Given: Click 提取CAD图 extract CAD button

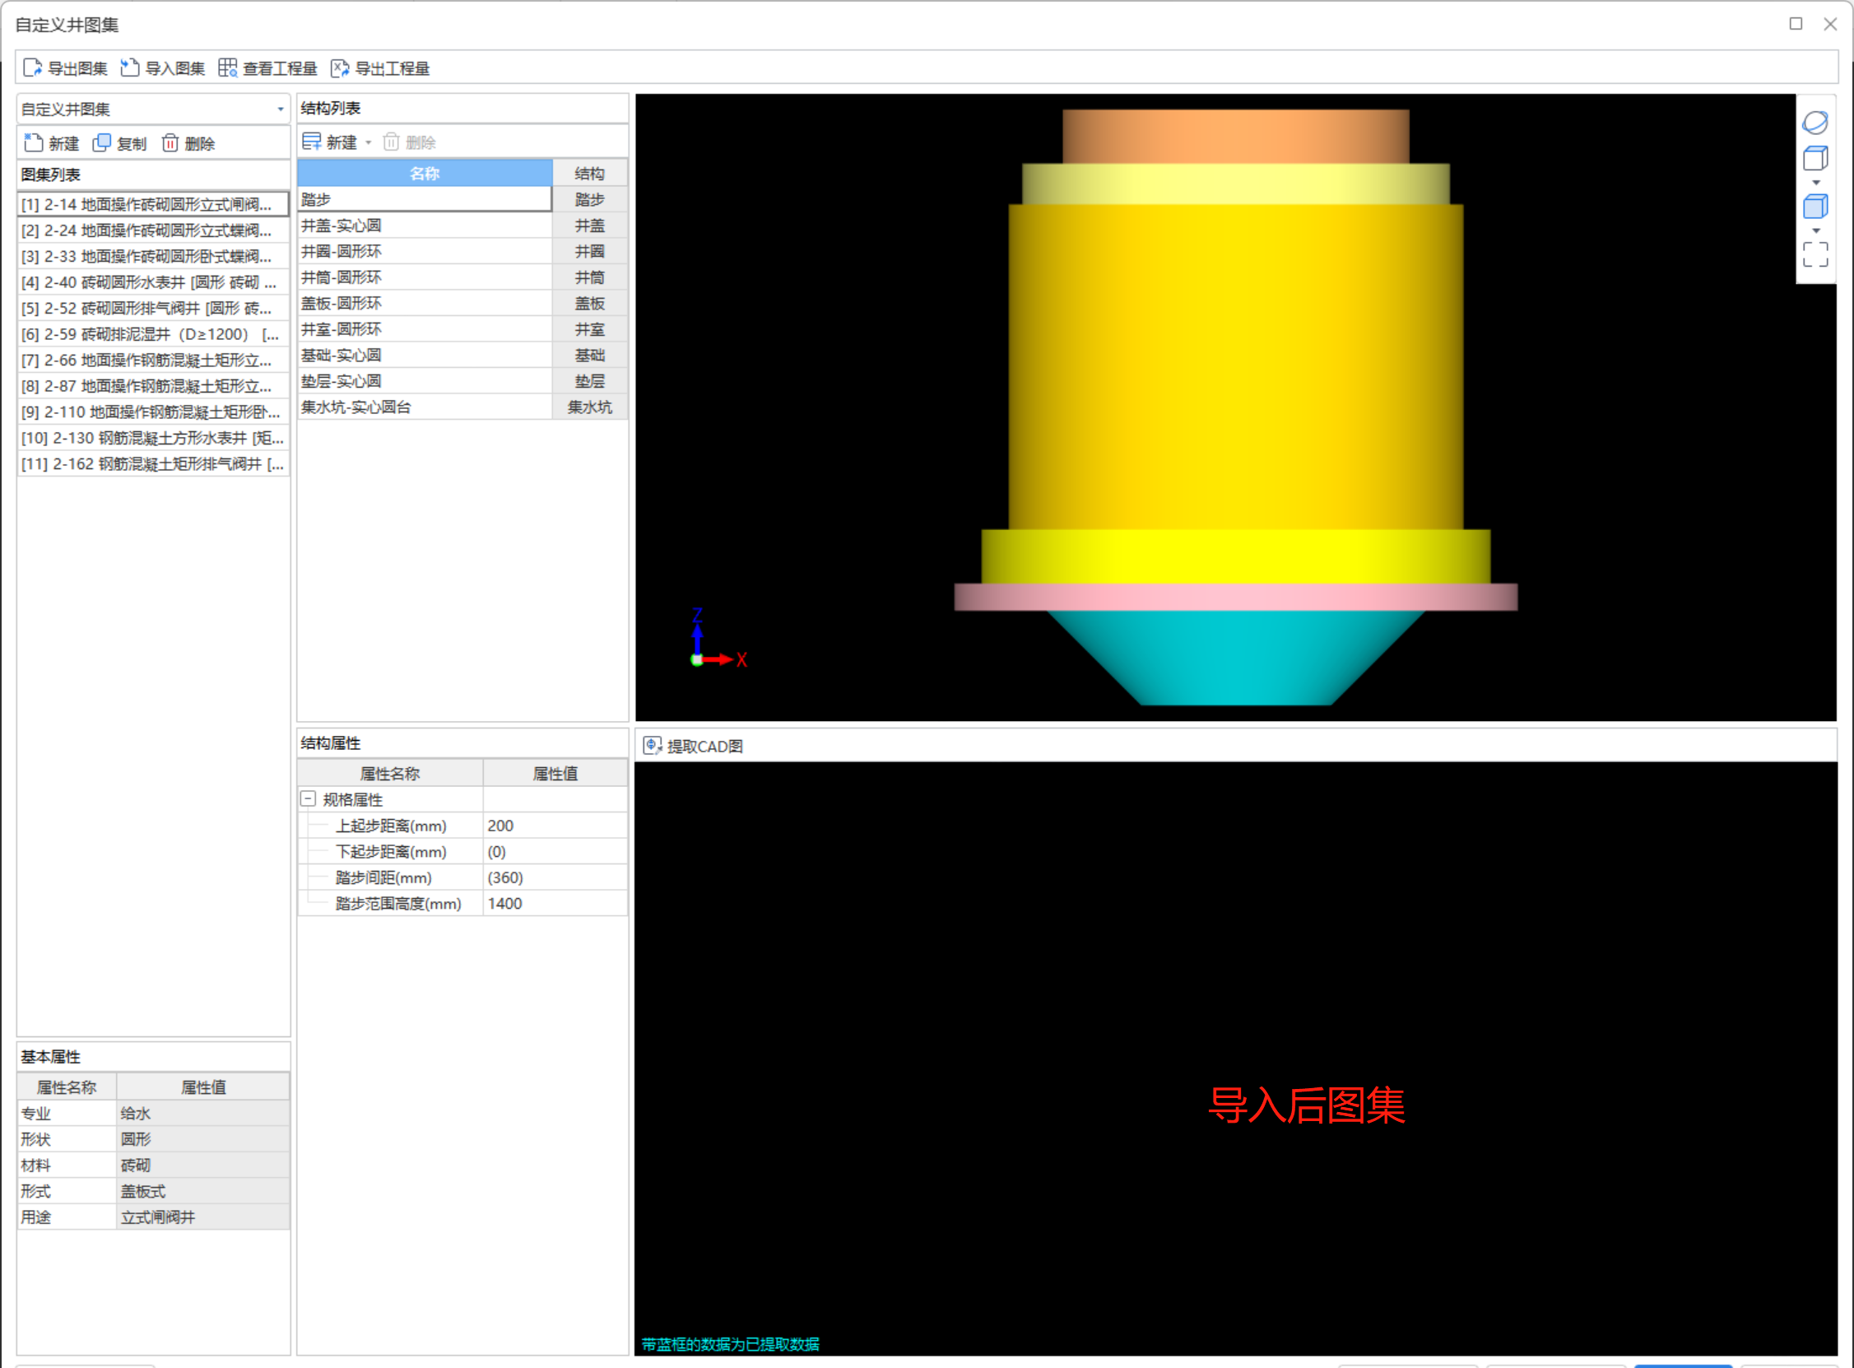Looking at the screenshot, I should (694, 746).
